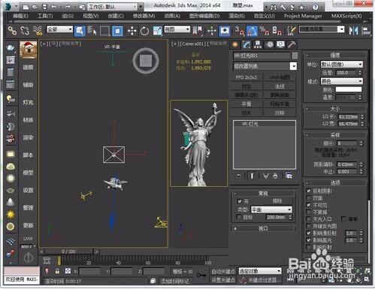This screenshot has height=289, width=375.
Task: Click the teapot icon in left sidebar
Action: point(11,47)
